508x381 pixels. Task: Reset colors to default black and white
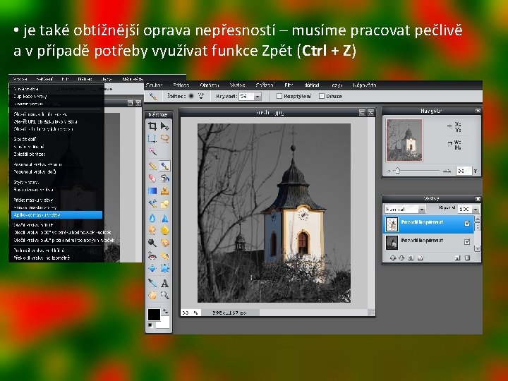click(150, 325)
